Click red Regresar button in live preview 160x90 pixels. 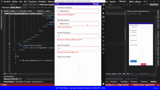tap(143, 64)
